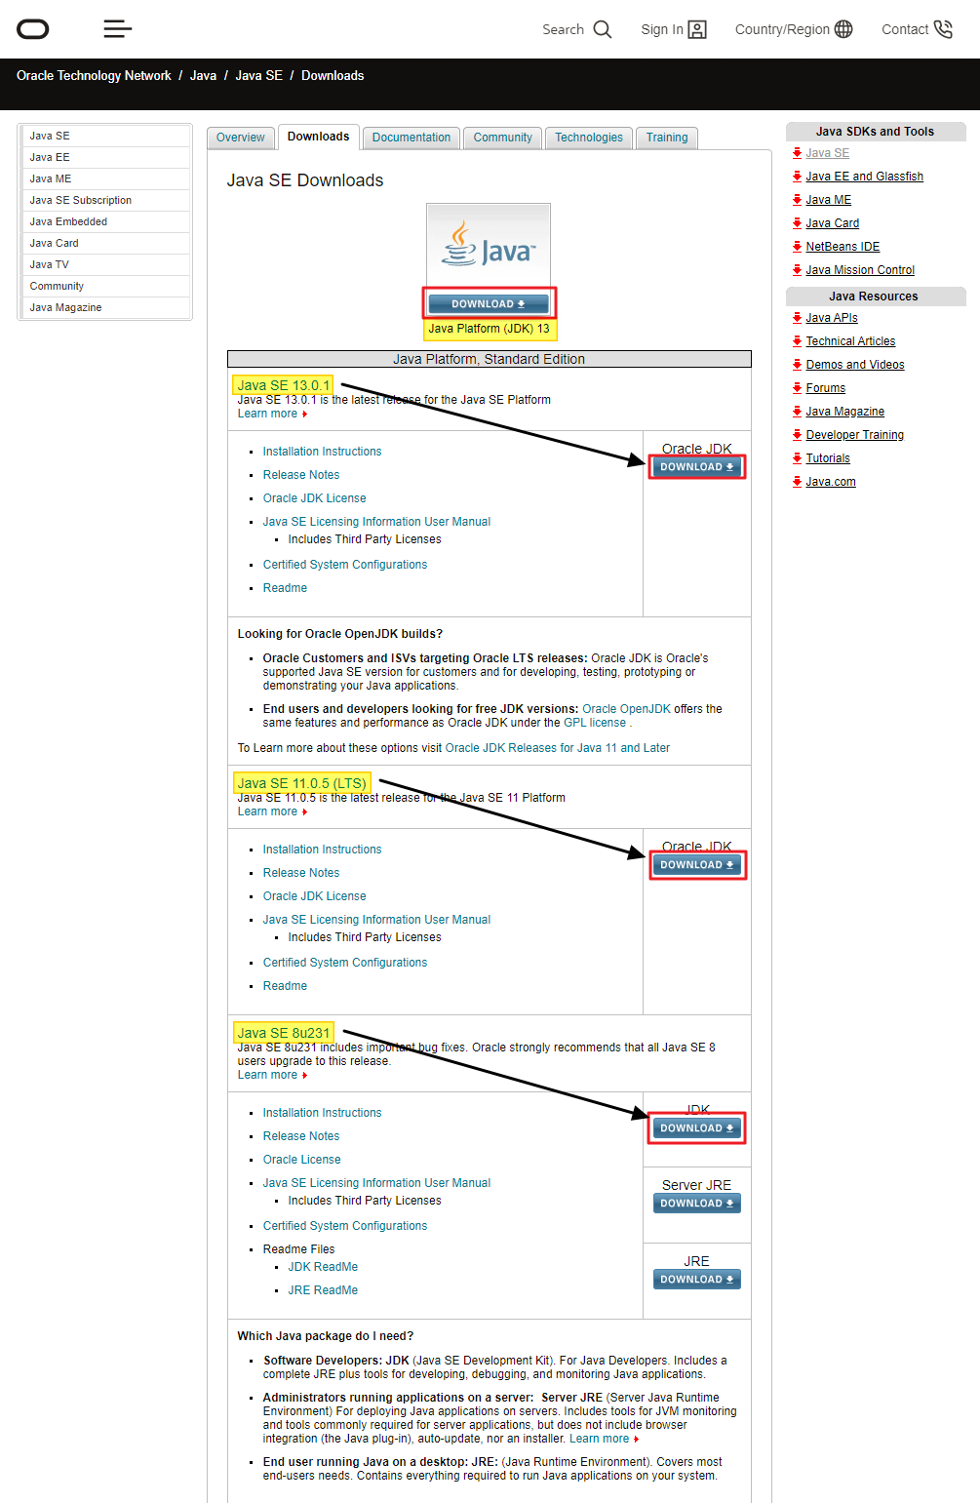Open Installation Instructions for Java SE 13.0.1
This screenshot has height=1503, width=980.
tap(322, 452)
